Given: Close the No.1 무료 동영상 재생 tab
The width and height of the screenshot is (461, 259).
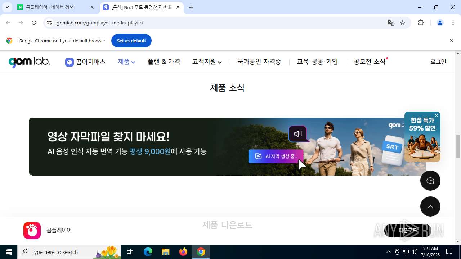Looking at the screenshot, I should (x=178, y=7).
